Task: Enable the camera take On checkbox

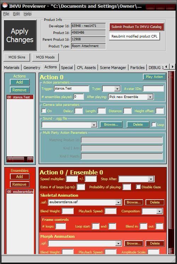Action: (44, 111)
